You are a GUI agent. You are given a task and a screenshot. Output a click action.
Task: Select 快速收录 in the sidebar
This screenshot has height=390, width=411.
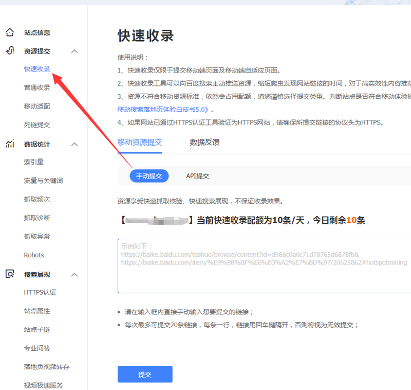tap(37, 69)
